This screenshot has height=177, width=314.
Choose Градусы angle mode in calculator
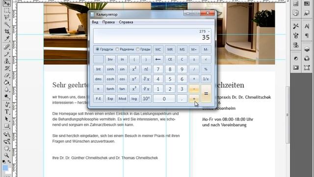point(105,49)
